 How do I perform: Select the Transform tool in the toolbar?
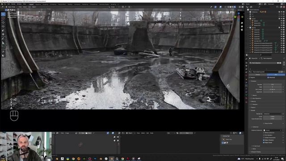(x=3, y=34)
